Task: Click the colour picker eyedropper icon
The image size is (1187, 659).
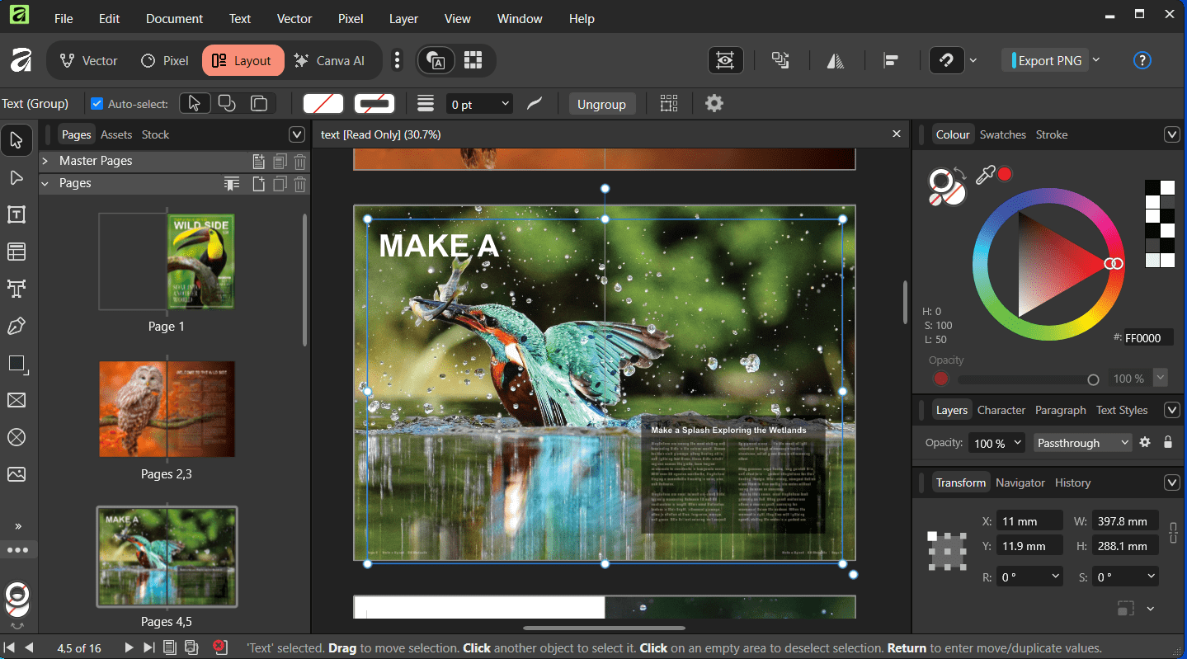Action: [984, 174]
